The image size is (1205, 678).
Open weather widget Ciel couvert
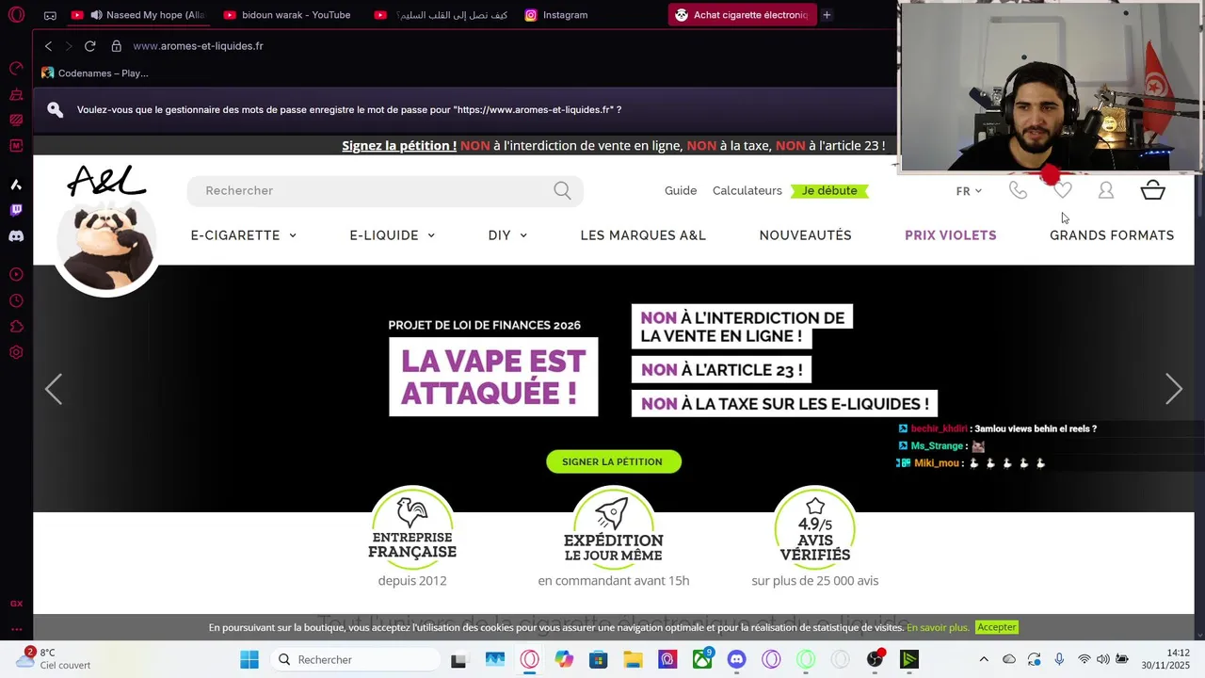[x=56, y=658]
